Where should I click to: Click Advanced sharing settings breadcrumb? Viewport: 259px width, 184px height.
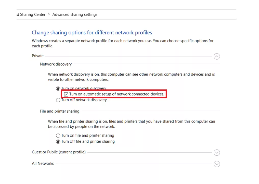pyautogui.click(x=75, y=15)
